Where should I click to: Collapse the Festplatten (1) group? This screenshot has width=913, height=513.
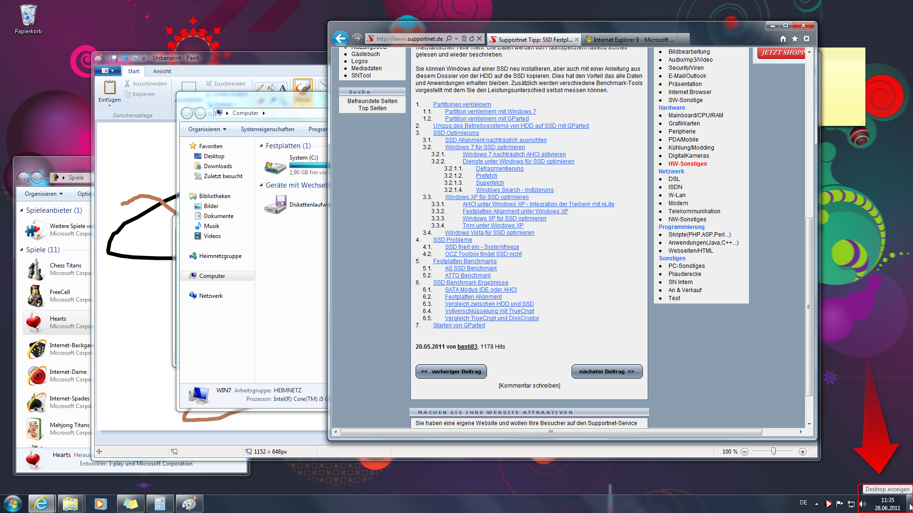click(x=262, y=146)
